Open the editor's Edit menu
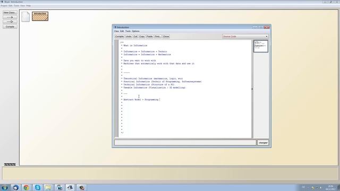340x191 pixels. click(122, 31)
